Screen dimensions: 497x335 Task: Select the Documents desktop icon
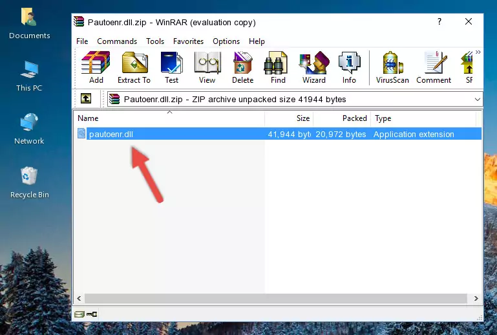coord(29,23)
